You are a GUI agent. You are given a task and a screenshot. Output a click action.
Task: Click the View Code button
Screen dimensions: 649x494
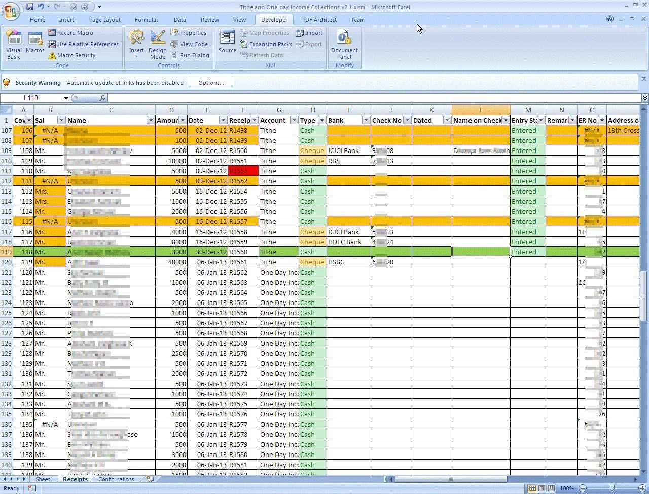pyautogui.click(x=189, y=44)
